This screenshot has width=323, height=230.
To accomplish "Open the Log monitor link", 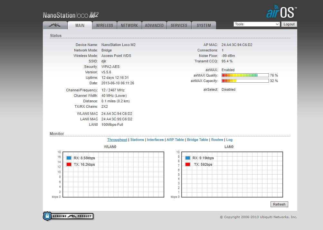I will (x=229, y=140).
